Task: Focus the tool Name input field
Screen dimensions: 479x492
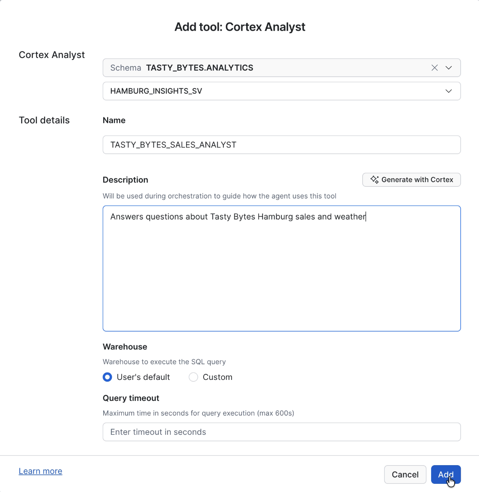Action: point(282,145)
